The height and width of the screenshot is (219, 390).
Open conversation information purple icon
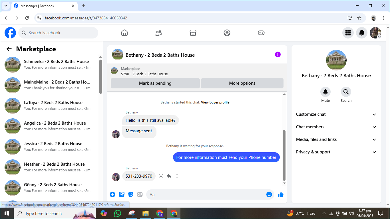278,54
